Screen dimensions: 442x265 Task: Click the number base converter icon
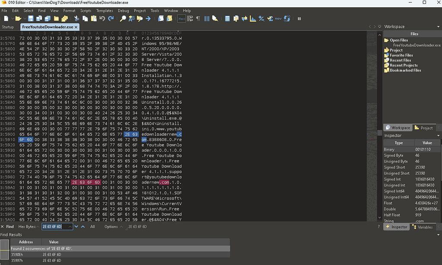287,19
